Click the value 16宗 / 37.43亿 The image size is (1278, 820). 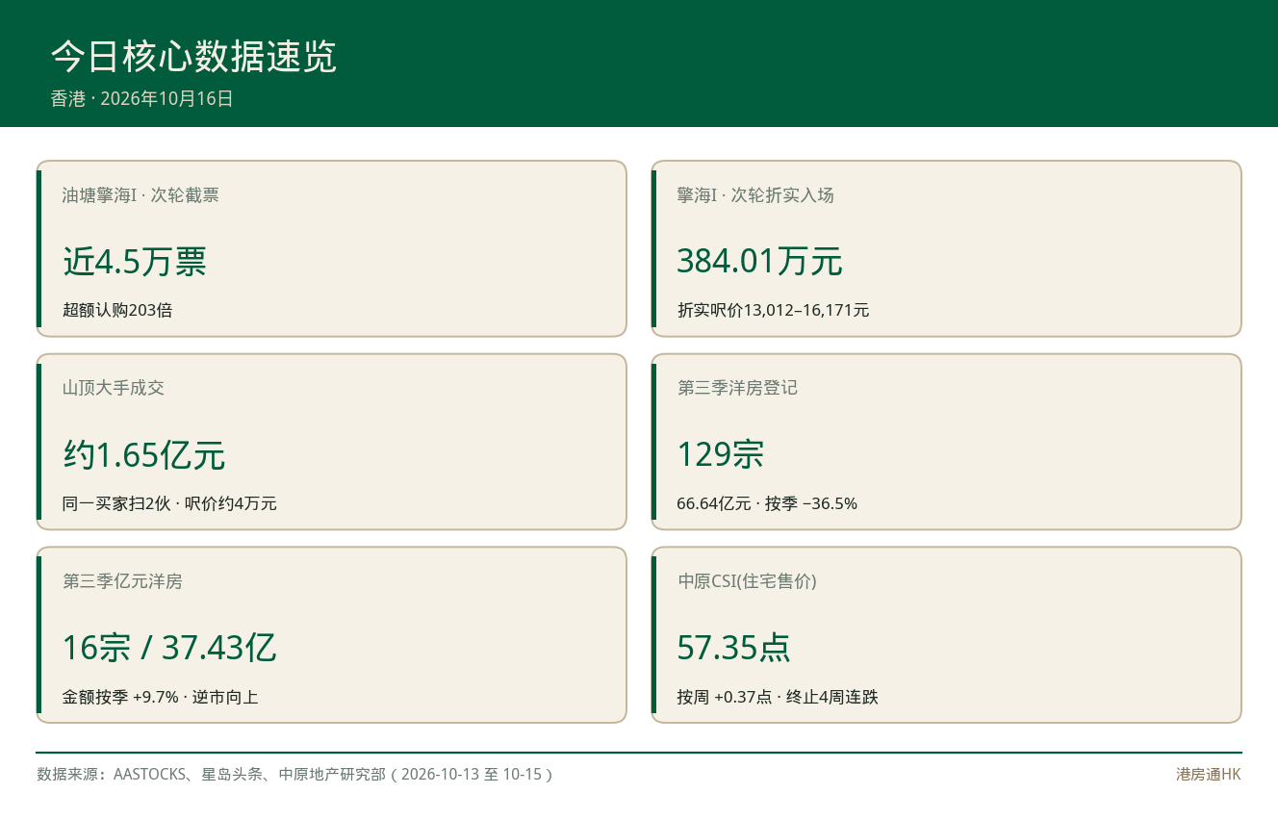pos(169,648)
